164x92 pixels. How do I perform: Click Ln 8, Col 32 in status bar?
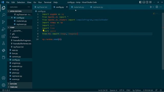[103, 90]
